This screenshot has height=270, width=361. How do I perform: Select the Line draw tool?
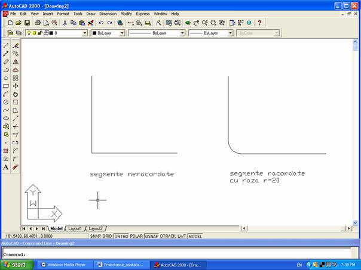click(x=6, y=45)
